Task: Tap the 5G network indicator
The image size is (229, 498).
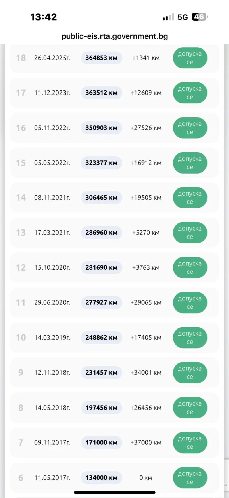Action: click(x=183, y=17)
